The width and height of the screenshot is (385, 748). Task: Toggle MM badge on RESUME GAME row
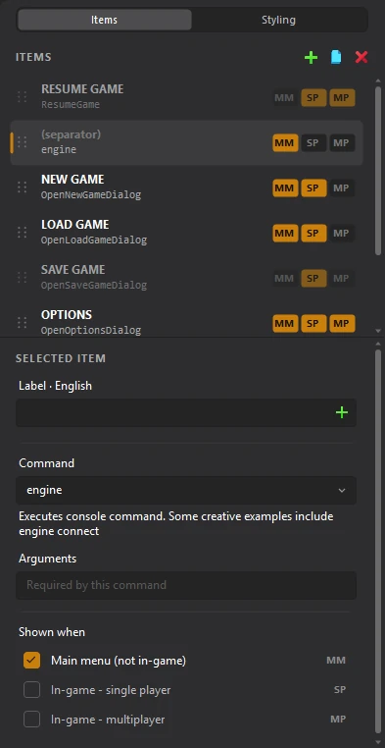point(284,98)
